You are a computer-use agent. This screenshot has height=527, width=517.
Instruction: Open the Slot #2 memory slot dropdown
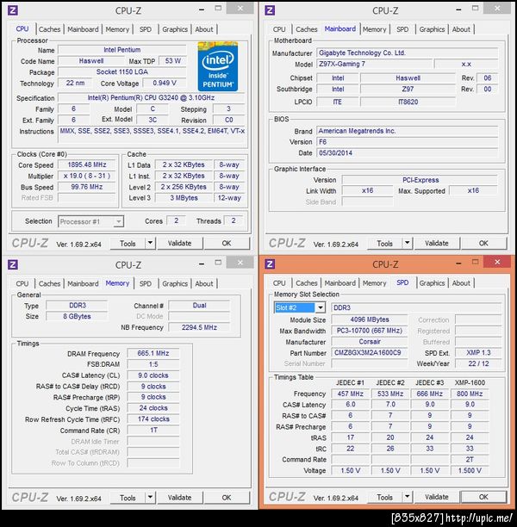point(321,307)
